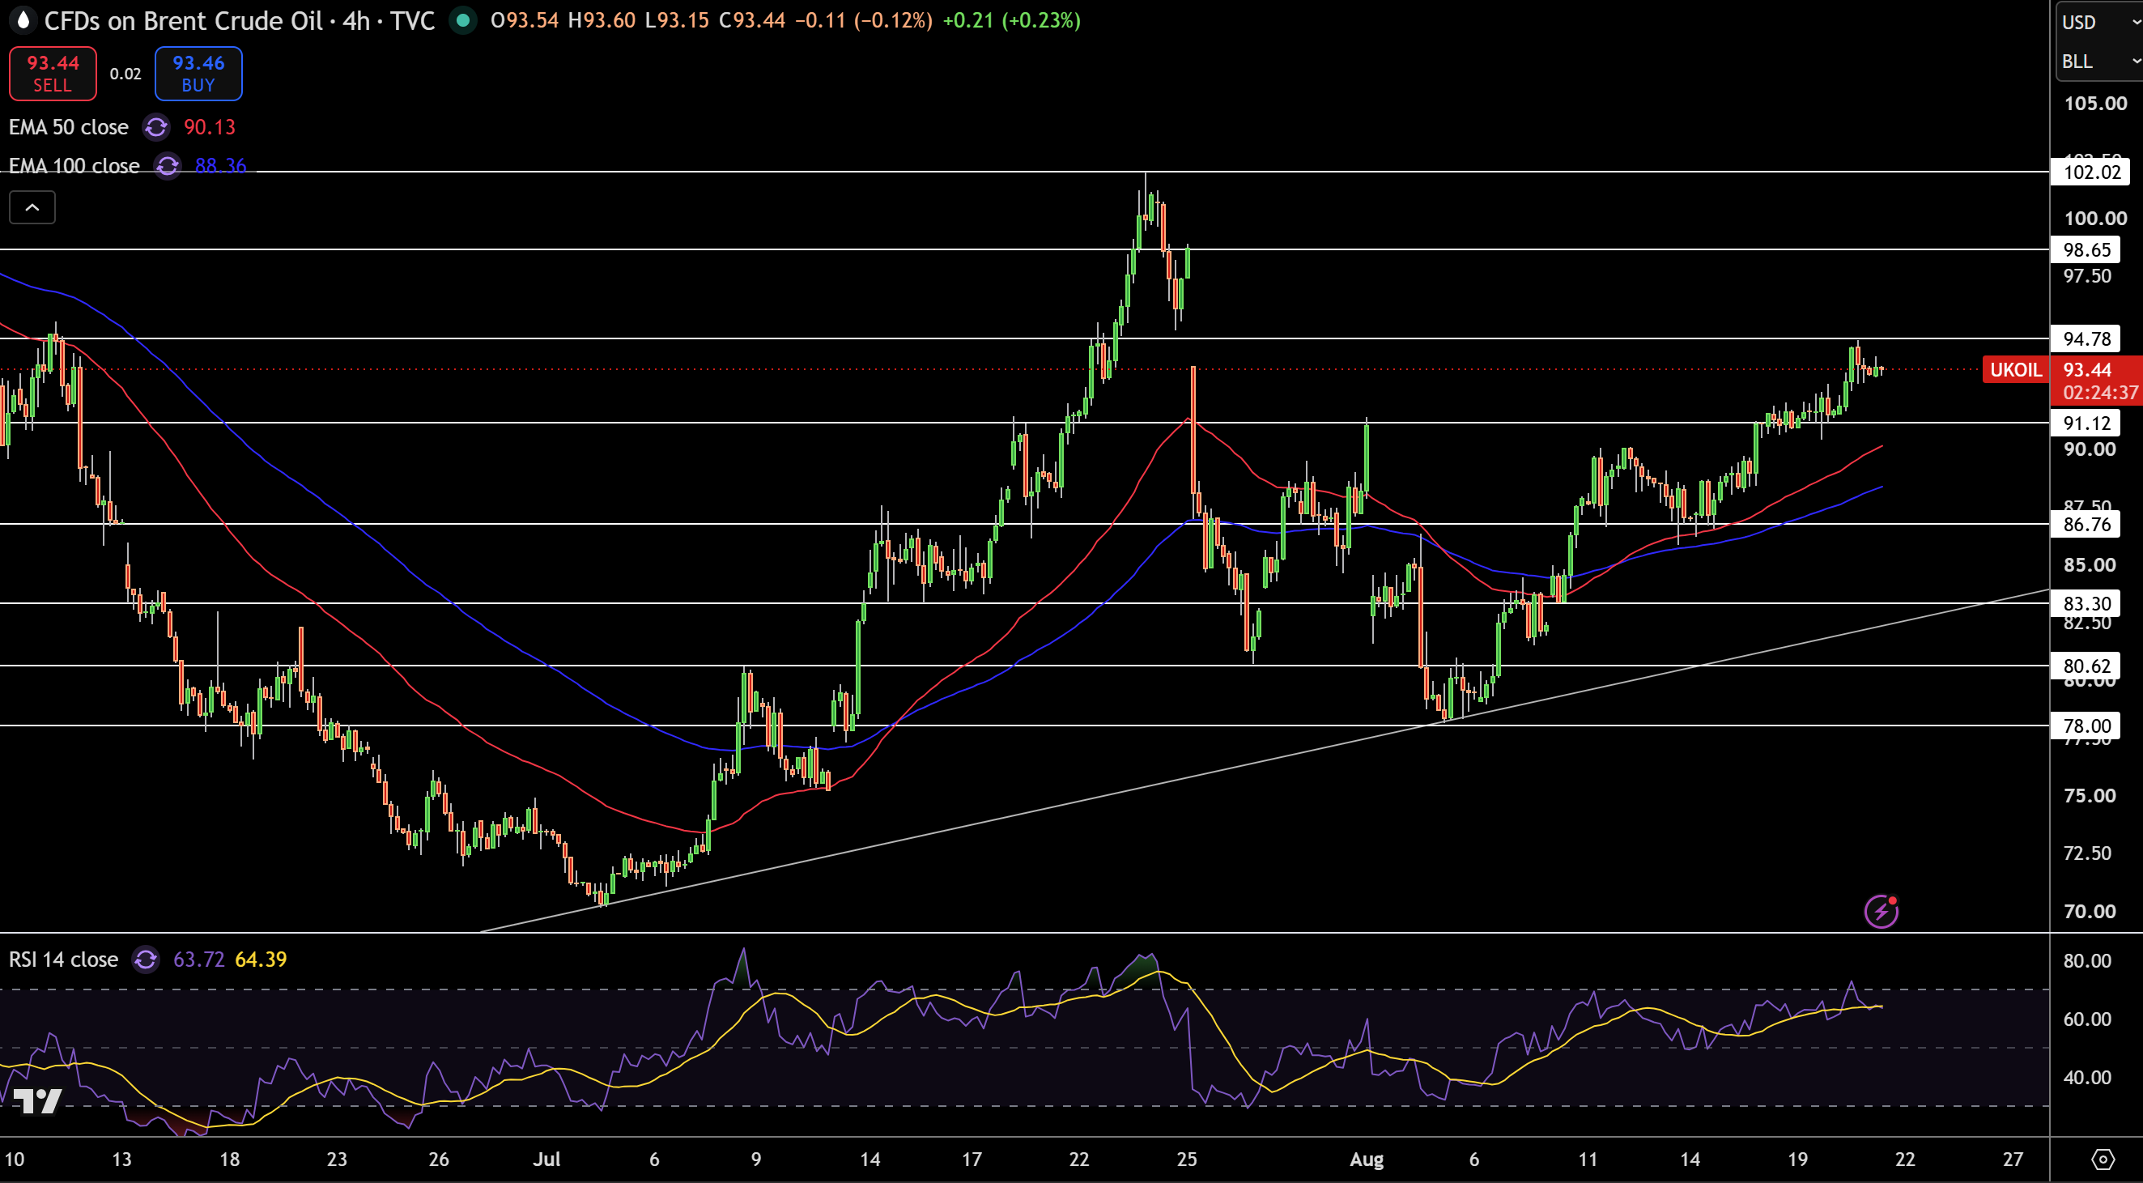Image resolution: width=2143 pixels, height=1183 pixels.
Task: Click the date 22 on time axis
Action: (x=1905, y=1159)
